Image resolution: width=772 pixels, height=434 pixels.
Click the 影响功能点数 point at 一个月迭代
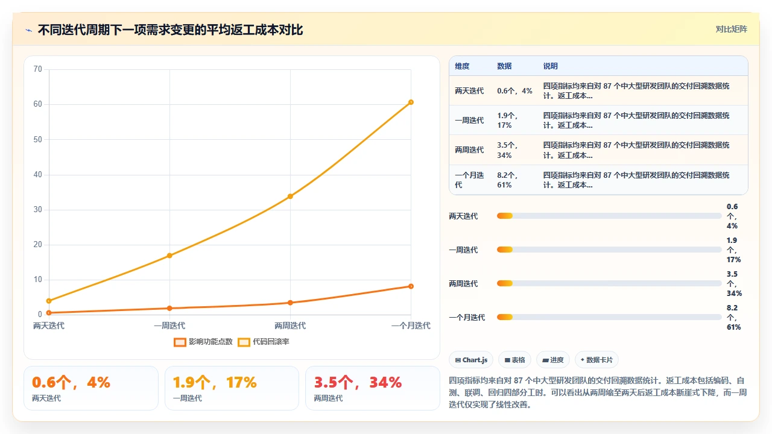click(411, 286)
